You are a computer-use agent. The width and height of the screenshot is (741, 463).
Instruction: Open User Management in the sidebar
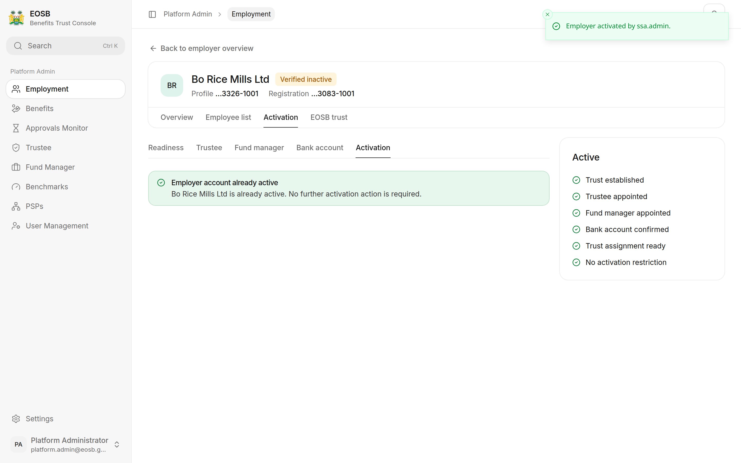[66, 226]
